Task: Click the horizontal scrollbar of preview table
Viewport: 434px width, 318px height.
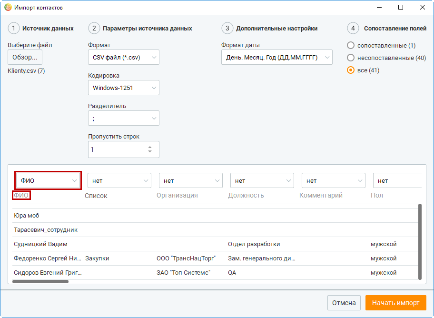Action: (x=40, y=282)
